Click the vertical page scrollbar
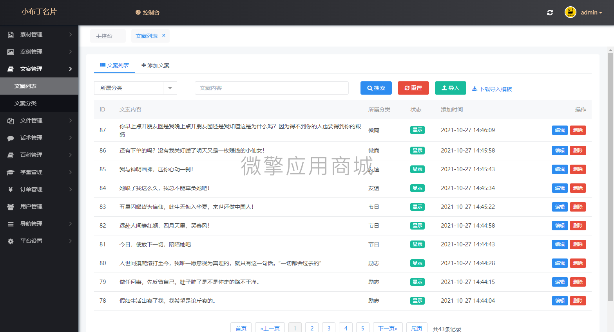The image size is (614, 332). click(610, 177)
